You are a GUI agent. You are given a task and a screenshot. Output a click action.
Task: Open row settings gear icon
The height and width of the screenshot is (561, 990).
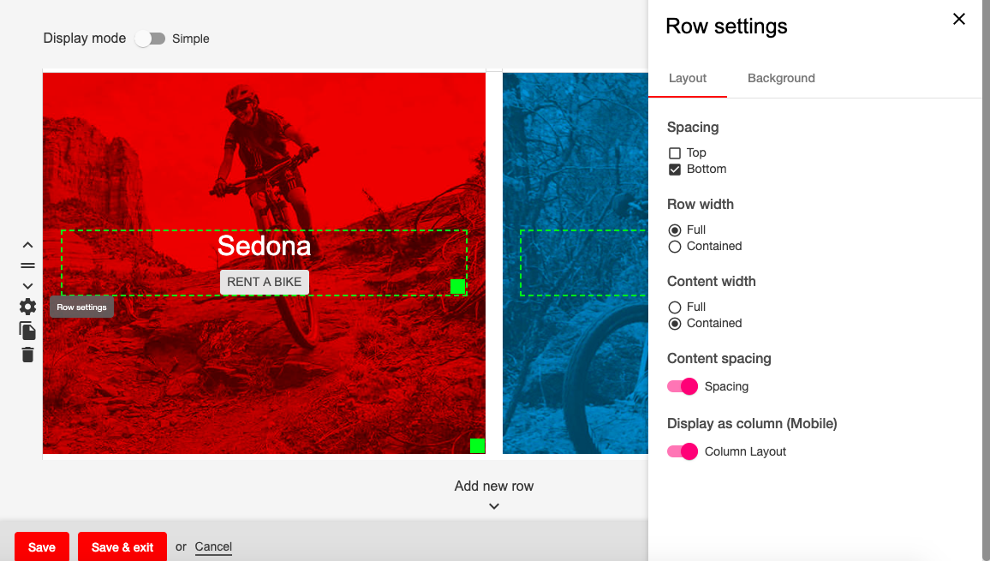pyautogui.click(x=27, y=307)
